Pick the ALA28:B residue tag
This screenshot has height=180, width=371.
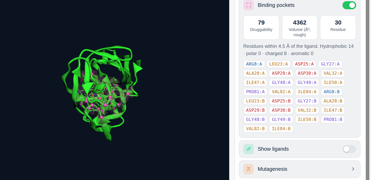pos(333,101)
